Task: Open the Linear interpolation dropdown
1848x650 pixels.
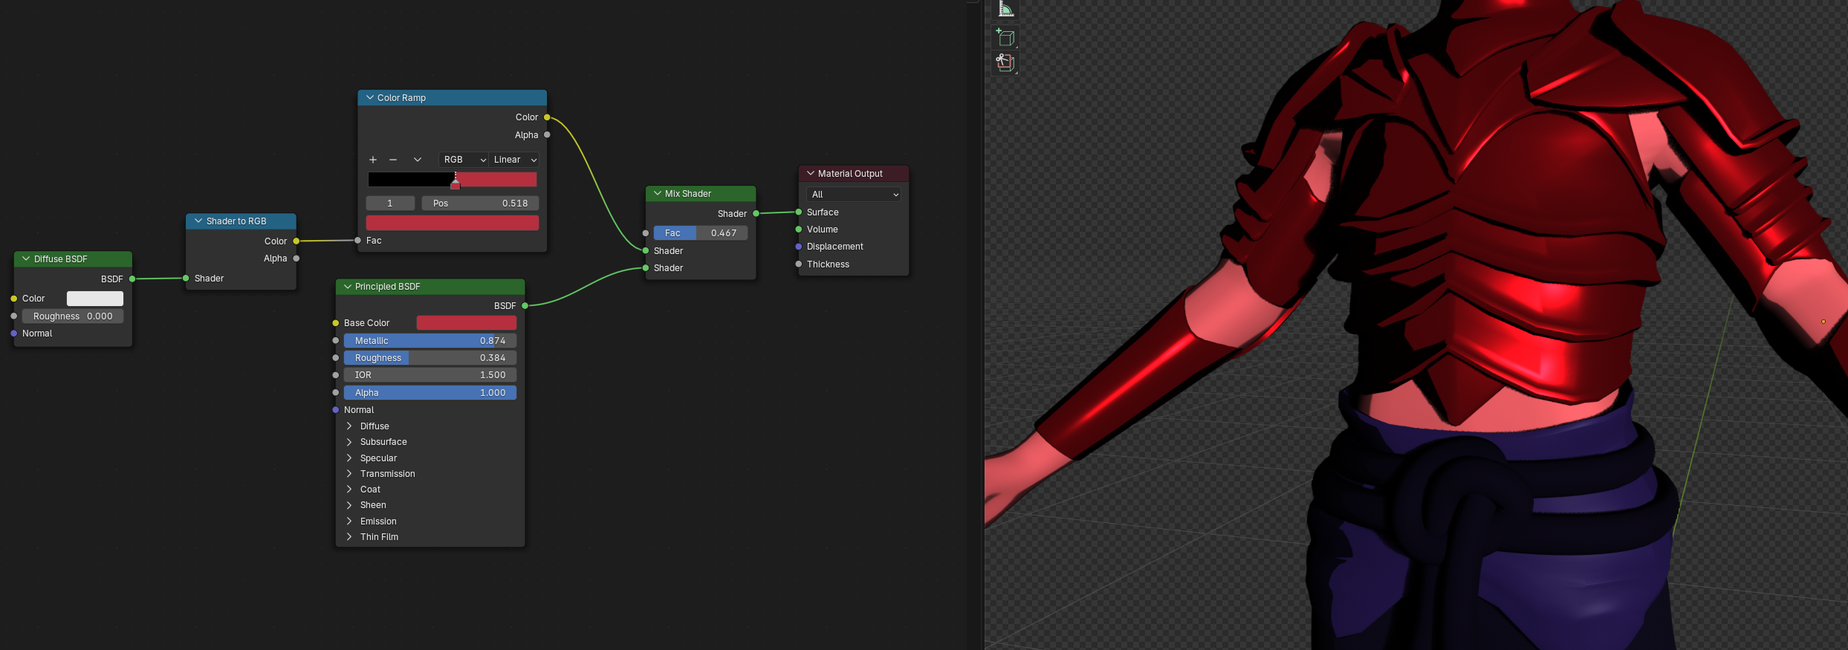Action: coord(514,160)
